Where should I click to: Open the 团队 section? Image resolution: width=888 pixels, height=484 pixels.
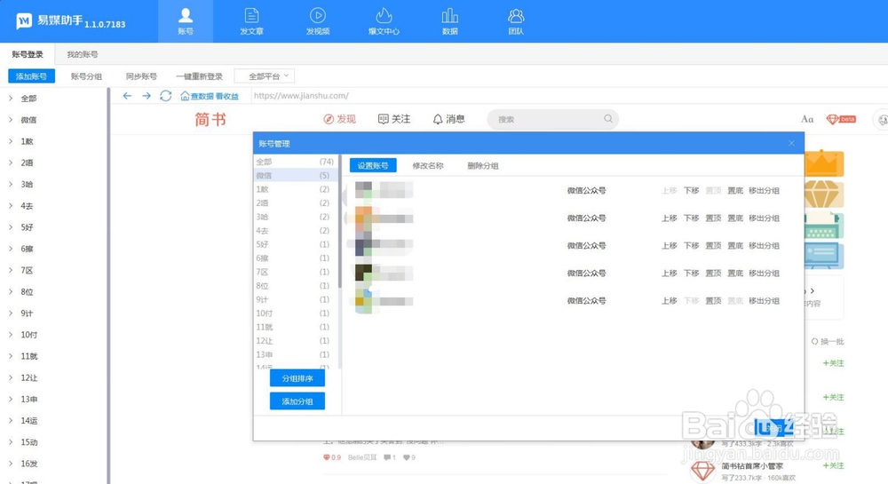[x=516, y=21]
